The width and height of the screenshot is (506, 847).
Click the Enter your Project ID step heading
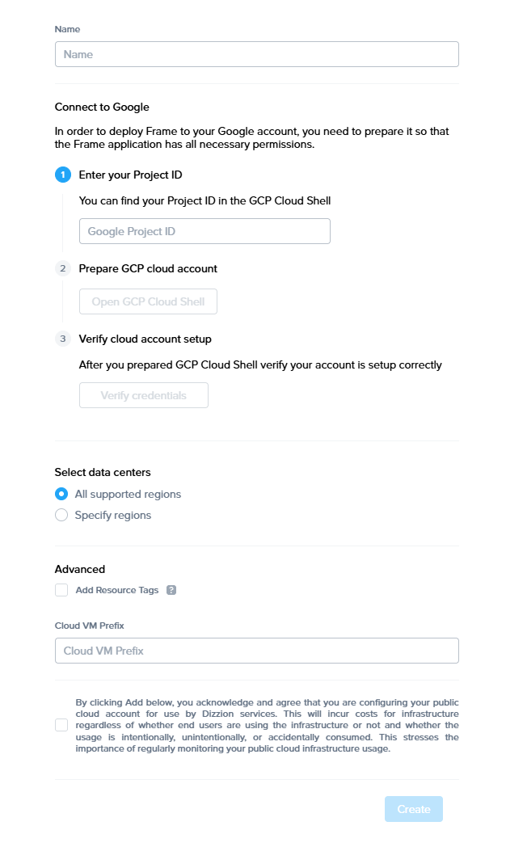136,175
